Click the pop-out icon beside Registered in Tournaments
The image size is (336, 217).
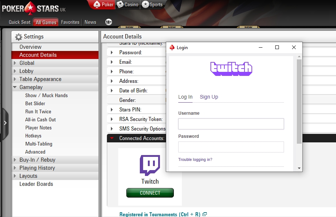tap(205, 214)
